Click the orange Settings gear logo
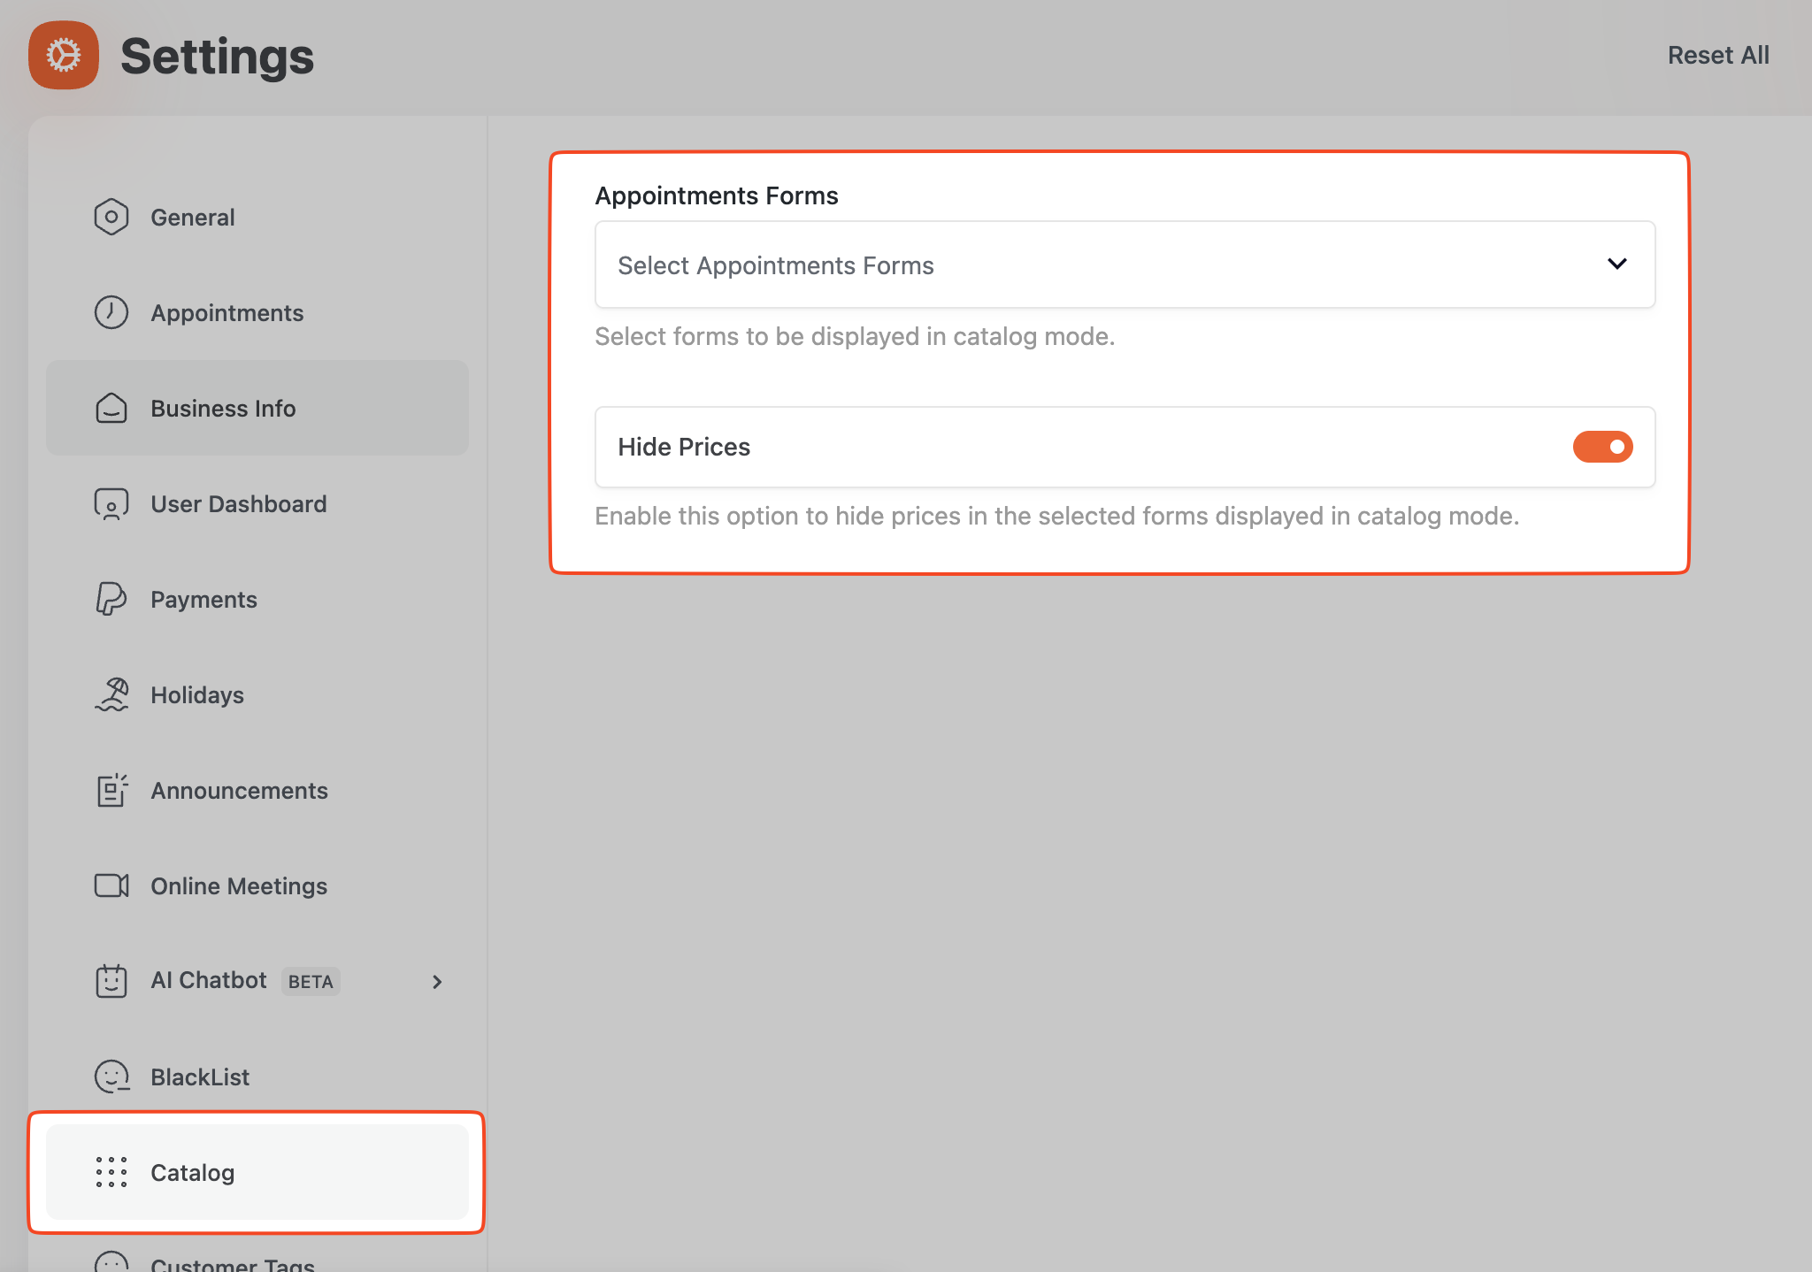Image resolution: width=1812 pixels, height=1272 pixels. [64, 56]
